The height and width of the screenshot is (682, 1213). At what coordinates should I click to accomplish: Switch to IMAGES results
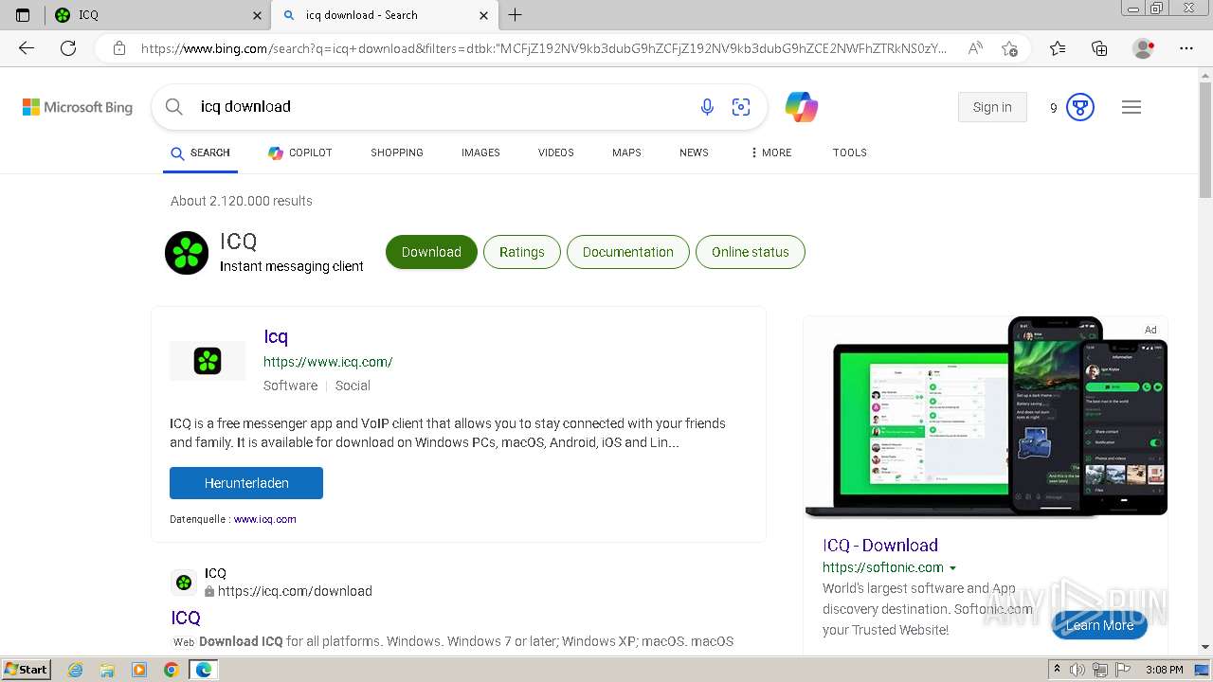click(480, 153)
